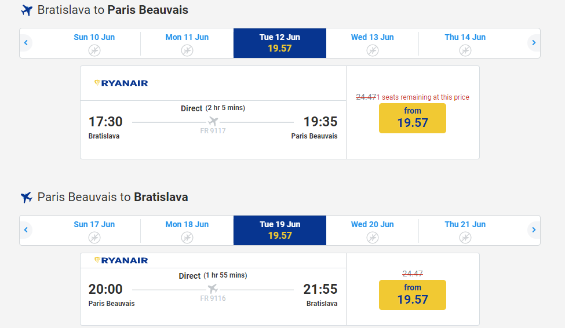Show later outbound dates with right arrow
The height and width of the screenshot is (328, 565).
(534, 43)
